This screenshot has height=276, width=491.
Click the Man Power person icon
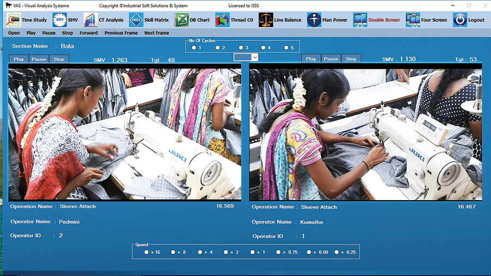(x=314, y=20)
